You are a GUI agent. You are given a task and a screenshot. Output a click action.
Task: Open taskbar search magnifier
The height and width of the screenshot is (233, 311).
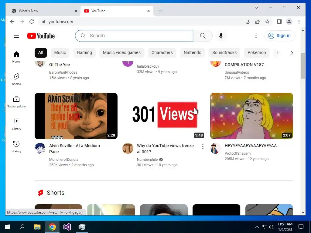tap(22, 227)
